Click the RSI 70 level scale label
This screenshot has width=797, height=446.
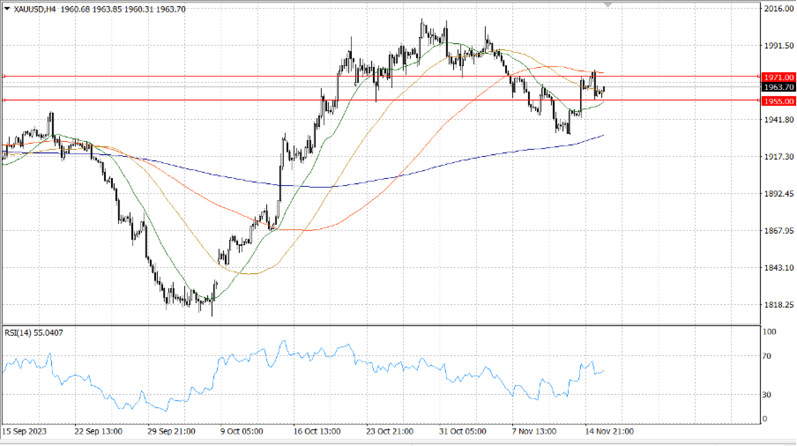[767, 356]
